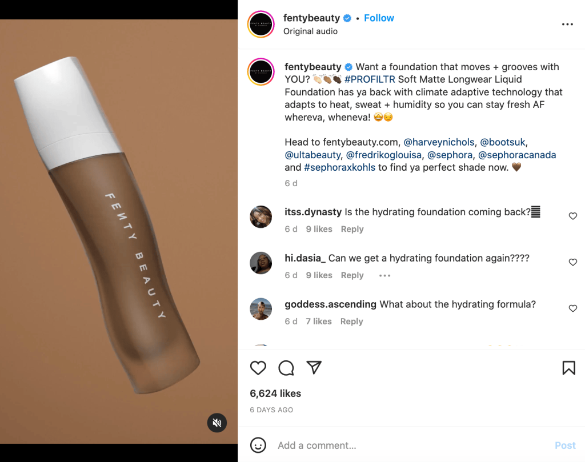Open comments with the speech bubble icon
This screenshot has height=462, width=585.
click(286, 368)
